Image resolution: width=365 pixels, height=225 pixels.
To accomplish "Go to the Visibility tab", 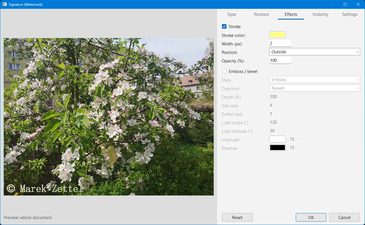I will click(320, 14).
